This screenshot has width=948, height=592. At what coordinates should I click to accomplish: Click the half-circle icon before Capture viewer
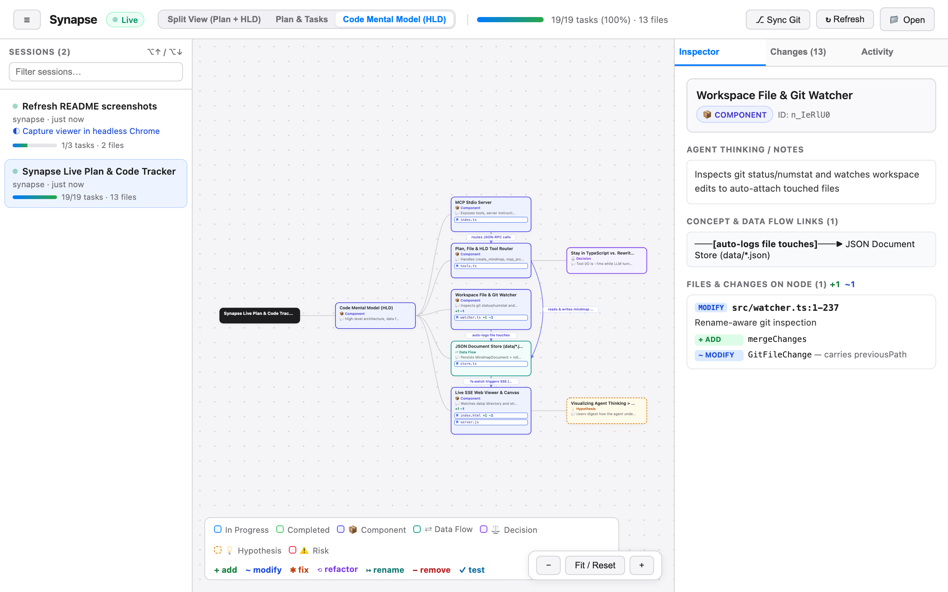(x=16, y=131)
